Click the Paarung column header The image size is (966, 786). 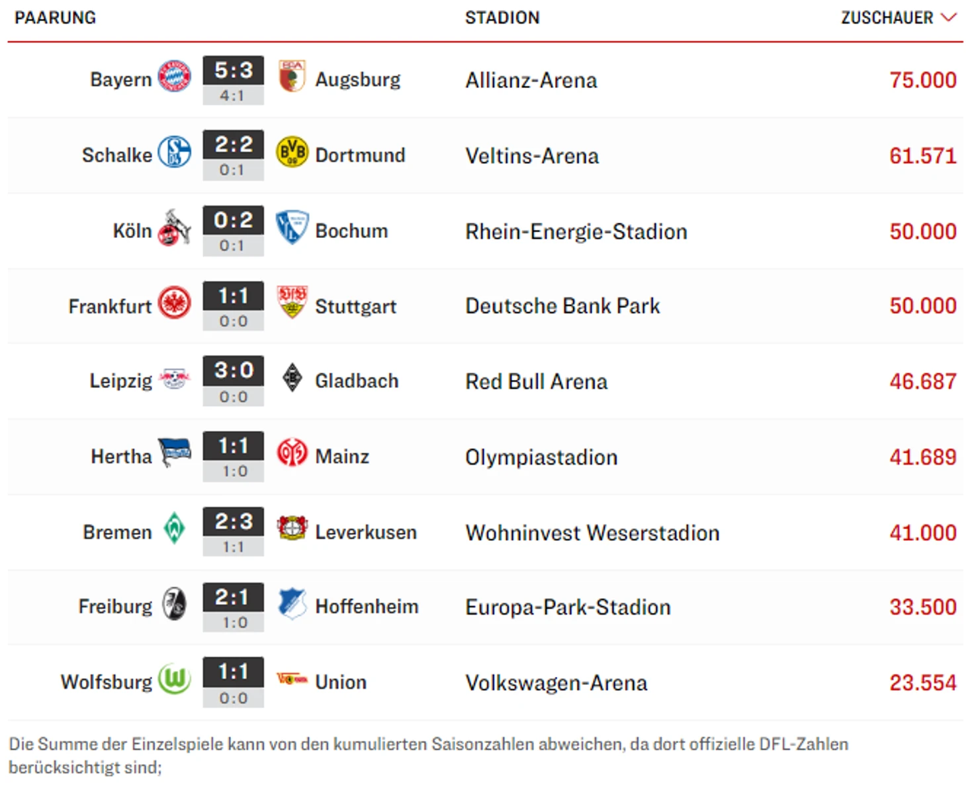pos(55,18)
